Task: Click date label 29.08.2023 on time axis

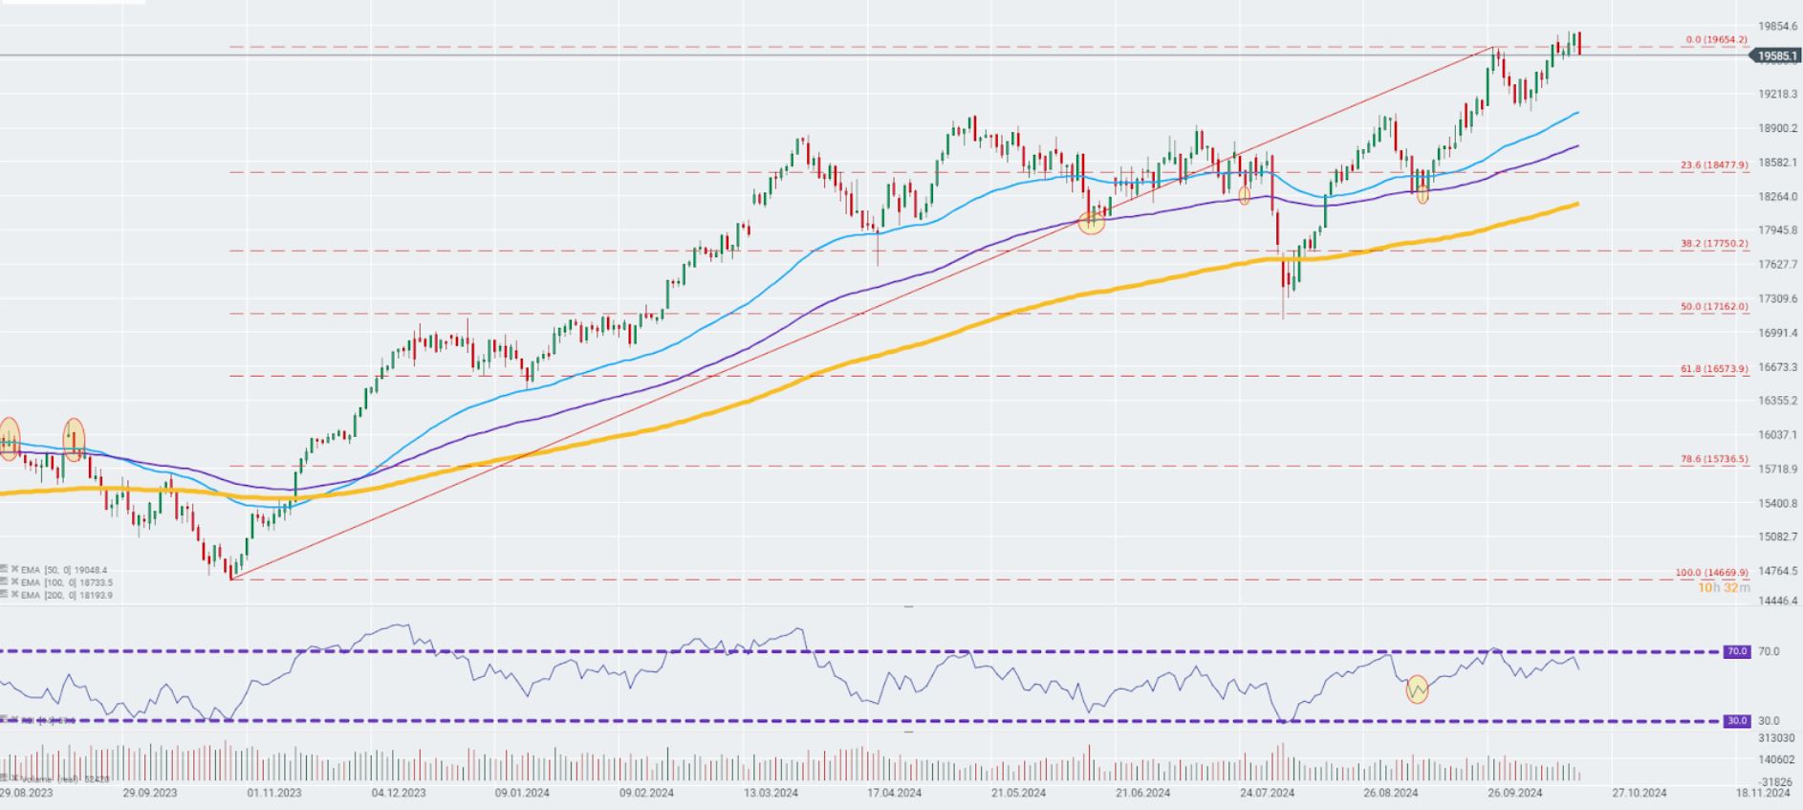Action: [x=27, y=793]
